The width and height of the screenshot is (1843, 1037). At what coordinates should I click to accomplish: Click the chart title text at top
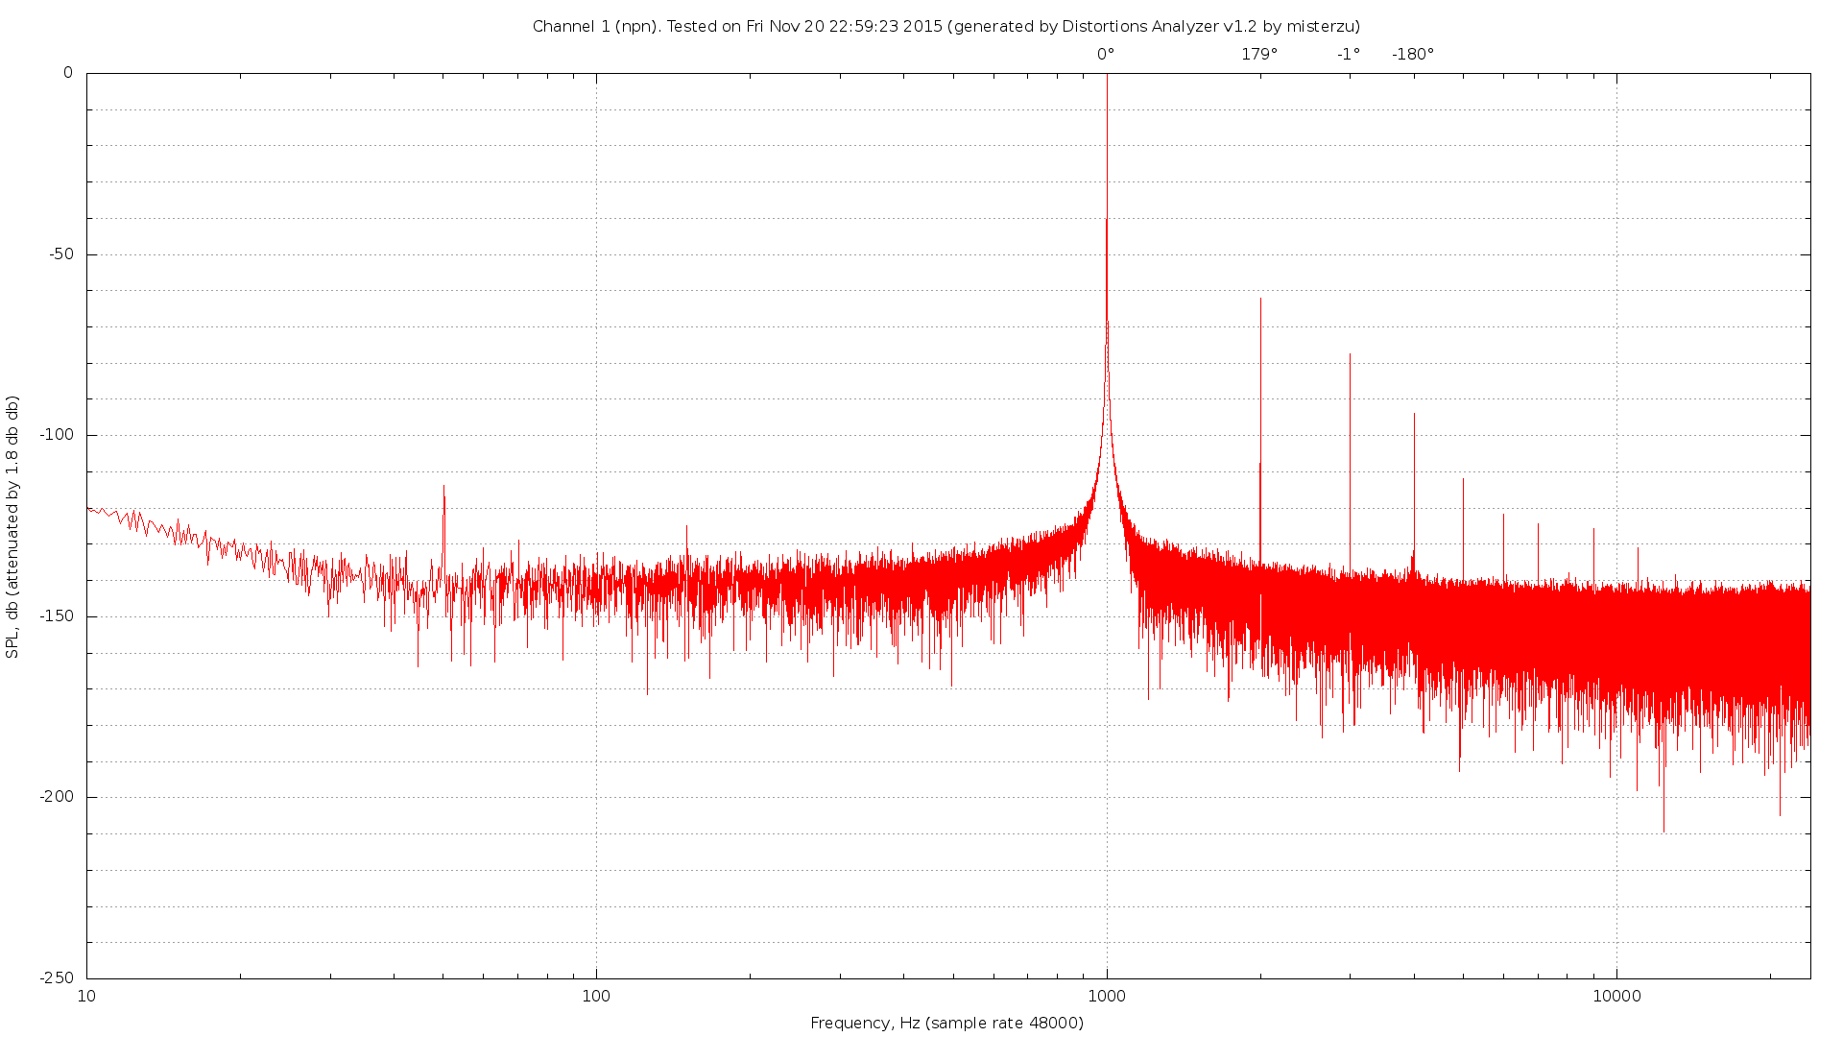945,27
